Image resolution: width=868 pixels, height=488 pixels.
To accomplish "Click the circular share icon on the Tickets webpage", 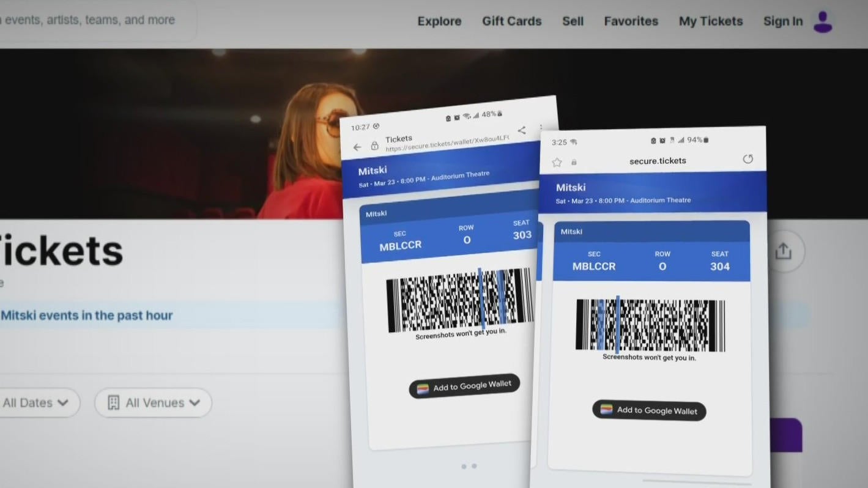I will click(784, 251).
